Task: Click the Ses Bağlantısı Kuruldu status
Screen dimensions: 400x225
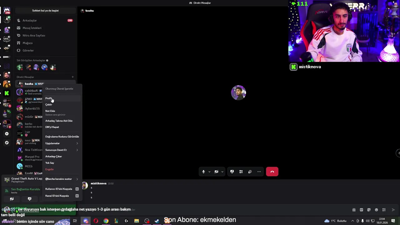Action: coord(26,189)
